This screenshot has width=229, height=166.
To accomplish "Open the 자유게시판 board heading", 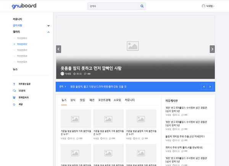I will 171,101.
